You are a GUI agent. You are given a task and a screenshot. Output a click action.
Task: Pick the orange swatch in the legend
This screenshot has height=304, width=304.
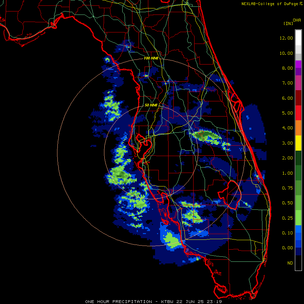coord(298,128)
